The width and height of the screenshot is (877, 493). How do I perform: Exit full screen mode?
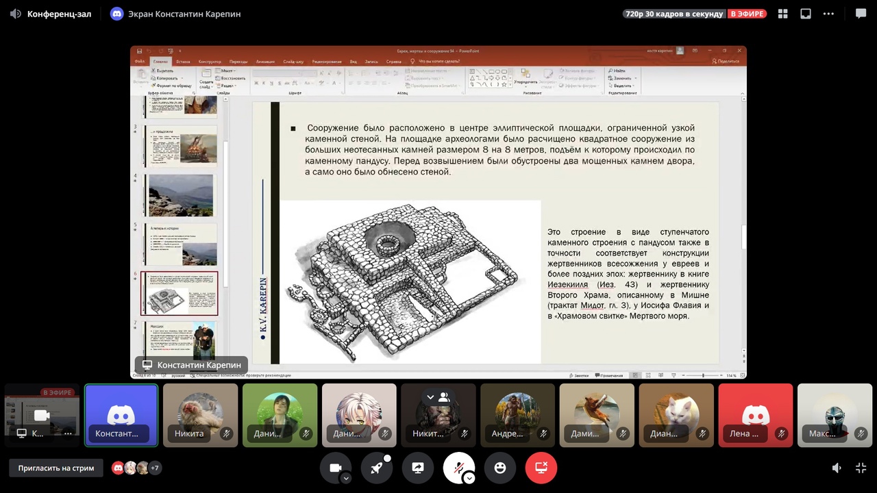(861, 468)
